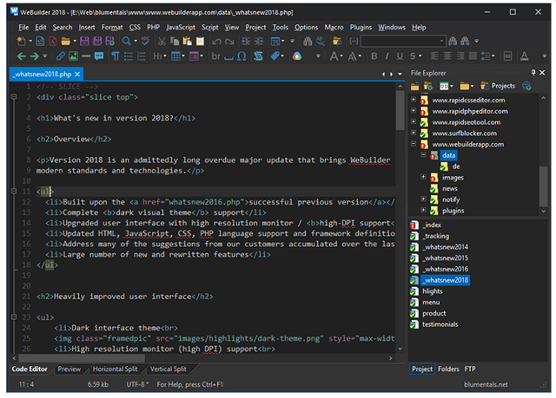
Task: Click the Copy icon in toolbar
Action: (175, 42)
